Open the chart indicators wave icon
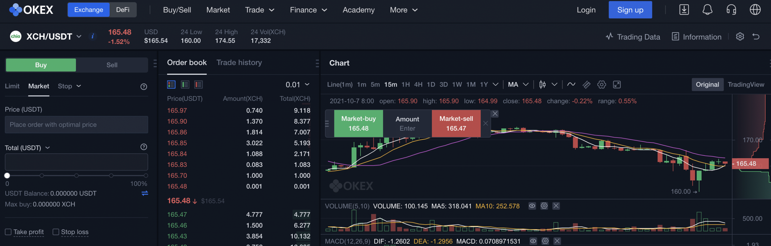Image resolution: width=771 pixels, height=246 pixels. 571,85
